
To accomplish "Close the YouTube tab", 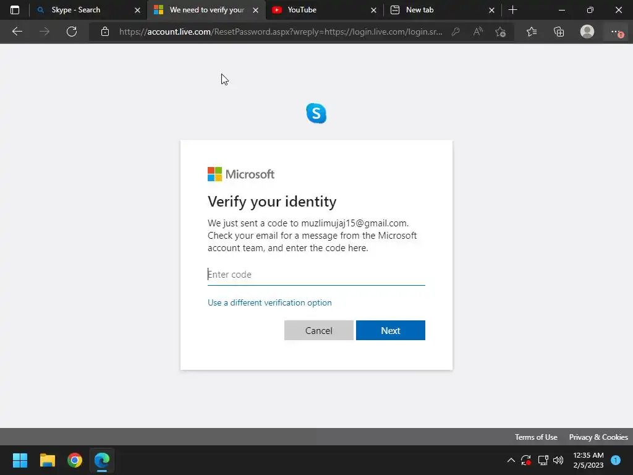I will coord(373,10).
